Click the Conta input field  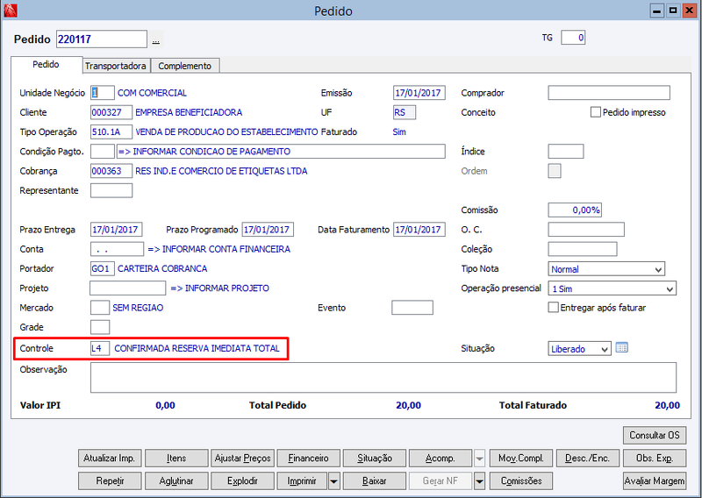pos(117,249)
